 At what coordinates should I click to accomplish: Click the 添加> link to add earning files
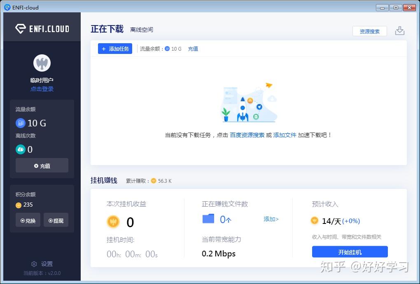(x=271, y=219)
